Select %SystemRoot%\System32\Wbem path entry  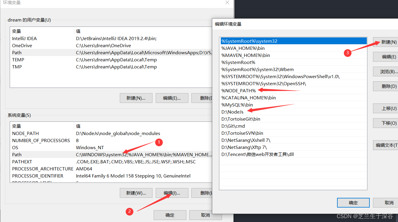coord(293,69)
